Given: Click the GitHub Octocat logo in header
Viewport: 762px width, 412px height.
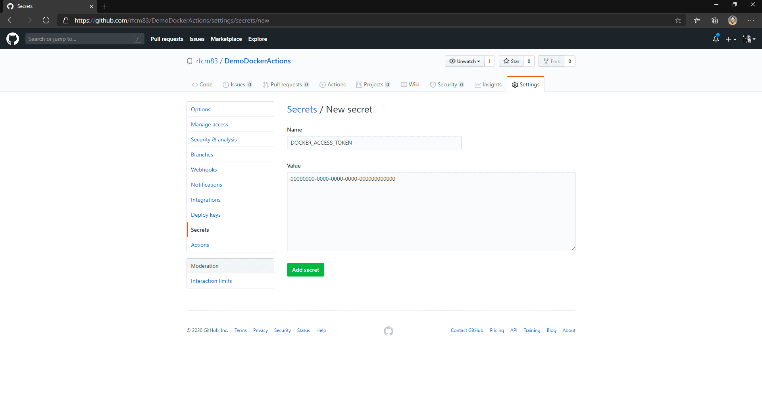Looking at the screenshot, I should coord(13,39).
